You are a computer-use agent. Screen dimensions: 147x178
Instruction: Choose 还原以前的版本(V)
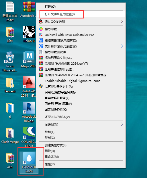(81, 117)
